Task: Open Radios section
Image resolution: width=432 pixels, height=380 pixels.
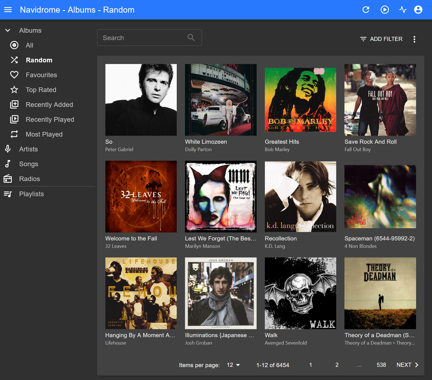Action: pyautogui.click(x=30, y=179)
